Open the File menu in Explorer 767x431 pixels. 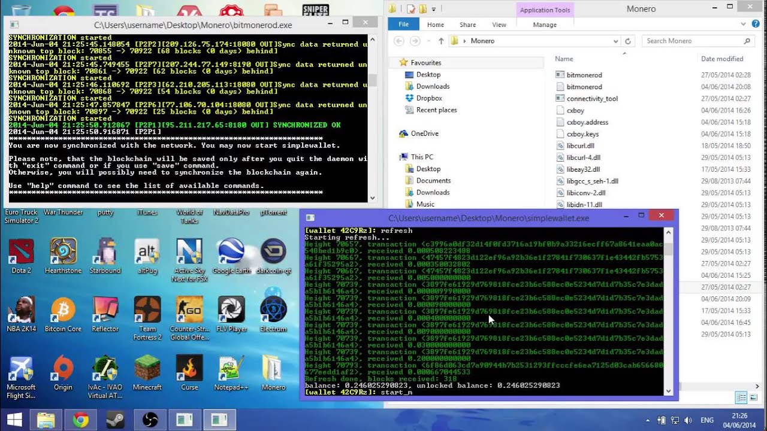pyautogui.click(x=403, y=25)
